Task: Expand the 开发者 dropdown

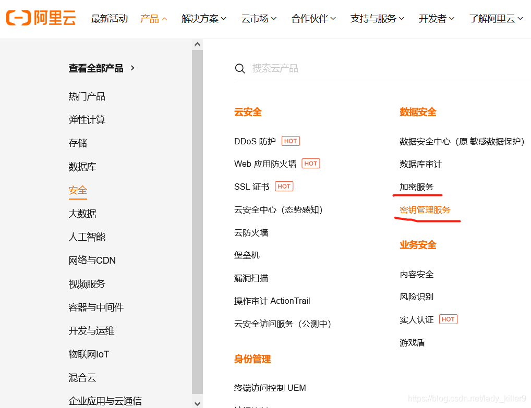Action: coord(436,19)
